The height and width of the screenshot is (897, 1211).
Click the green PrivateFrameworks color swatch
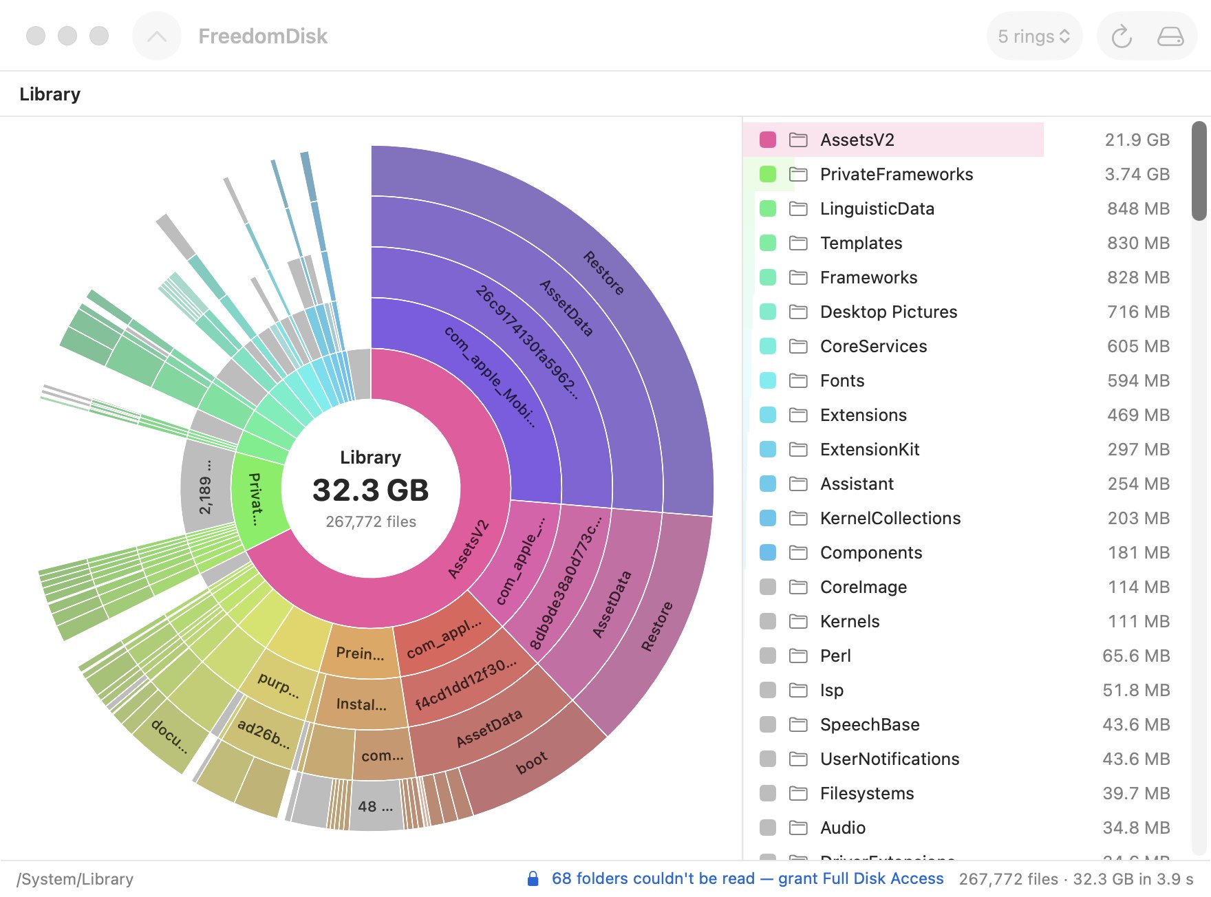[x=768, y=174]
